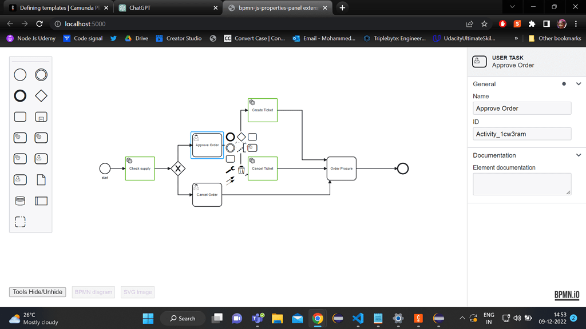Select the start event tool in palette

pos(20,74)
